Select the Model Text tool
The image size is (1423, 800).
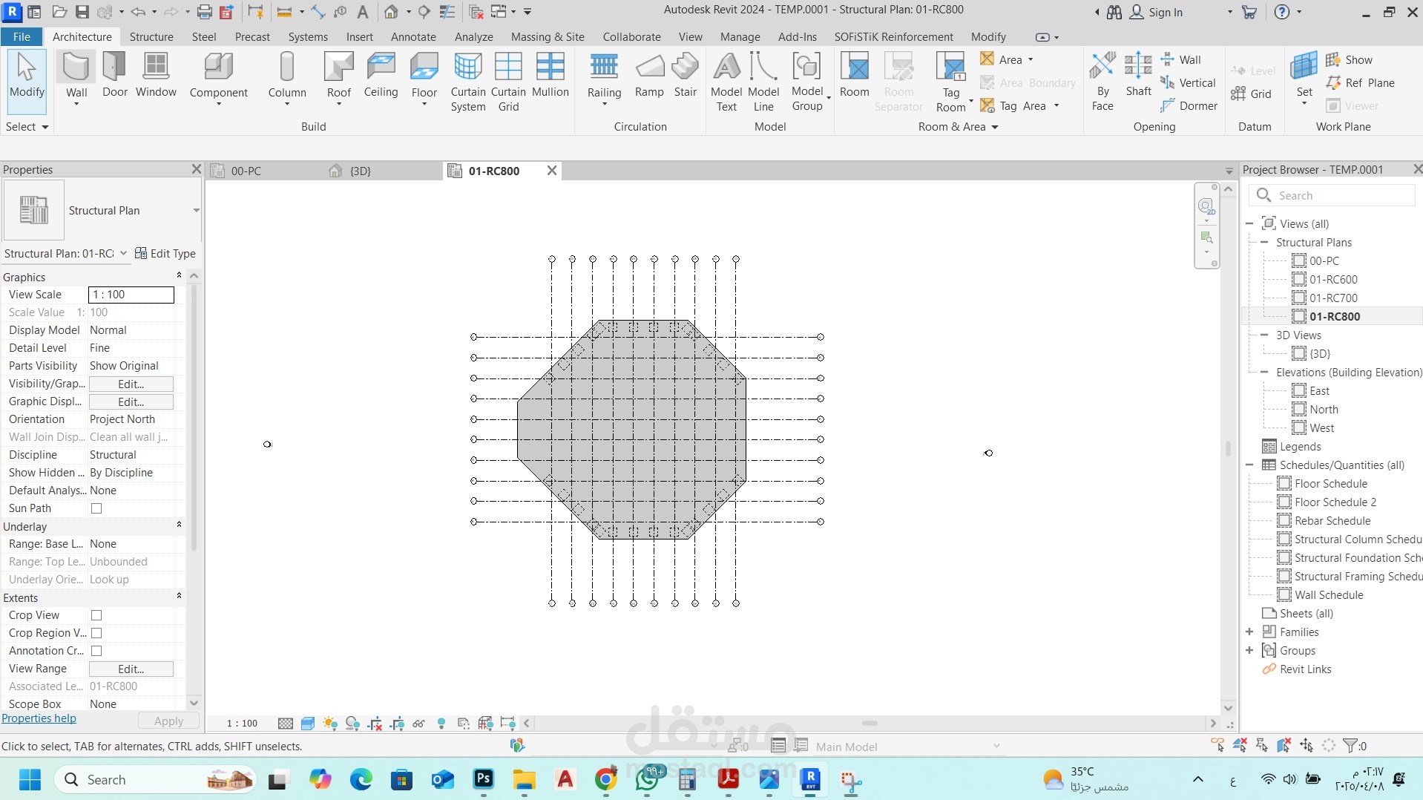click(x=726, y=82)
